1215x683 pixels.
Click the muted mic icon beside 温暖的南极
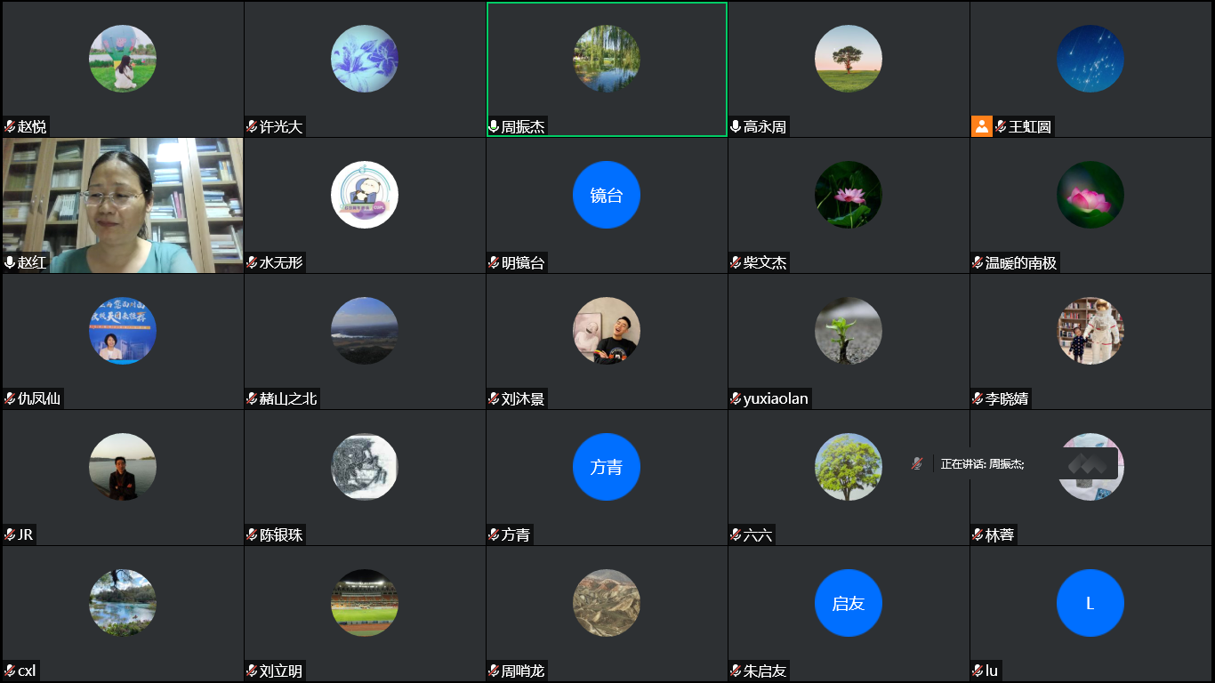pos(978,262)
